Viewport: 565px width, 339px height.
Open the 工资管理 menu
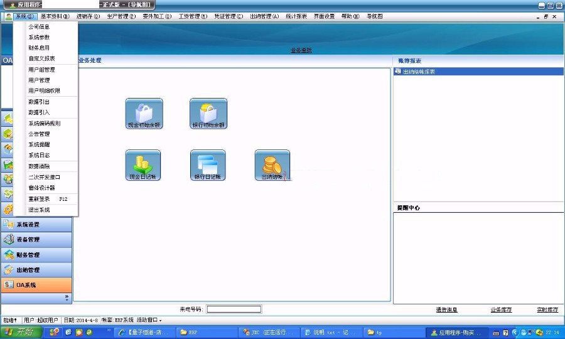[193, 16]
